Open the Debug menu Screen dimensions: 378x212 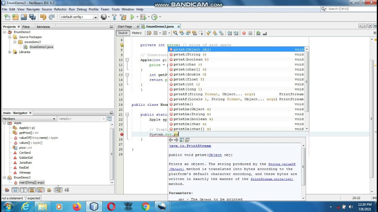pos(82,9)
